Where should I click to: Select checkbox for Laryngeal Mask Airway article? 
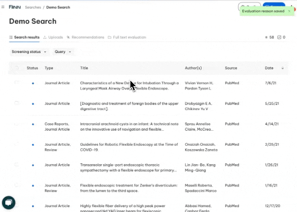pyautogui.click(x=17, y=83)
